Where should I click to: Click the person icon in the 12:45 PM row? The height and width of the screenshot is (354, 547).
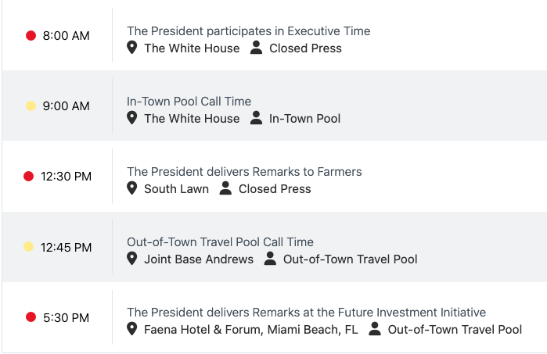pyautogui.click(x=271, y=259)
